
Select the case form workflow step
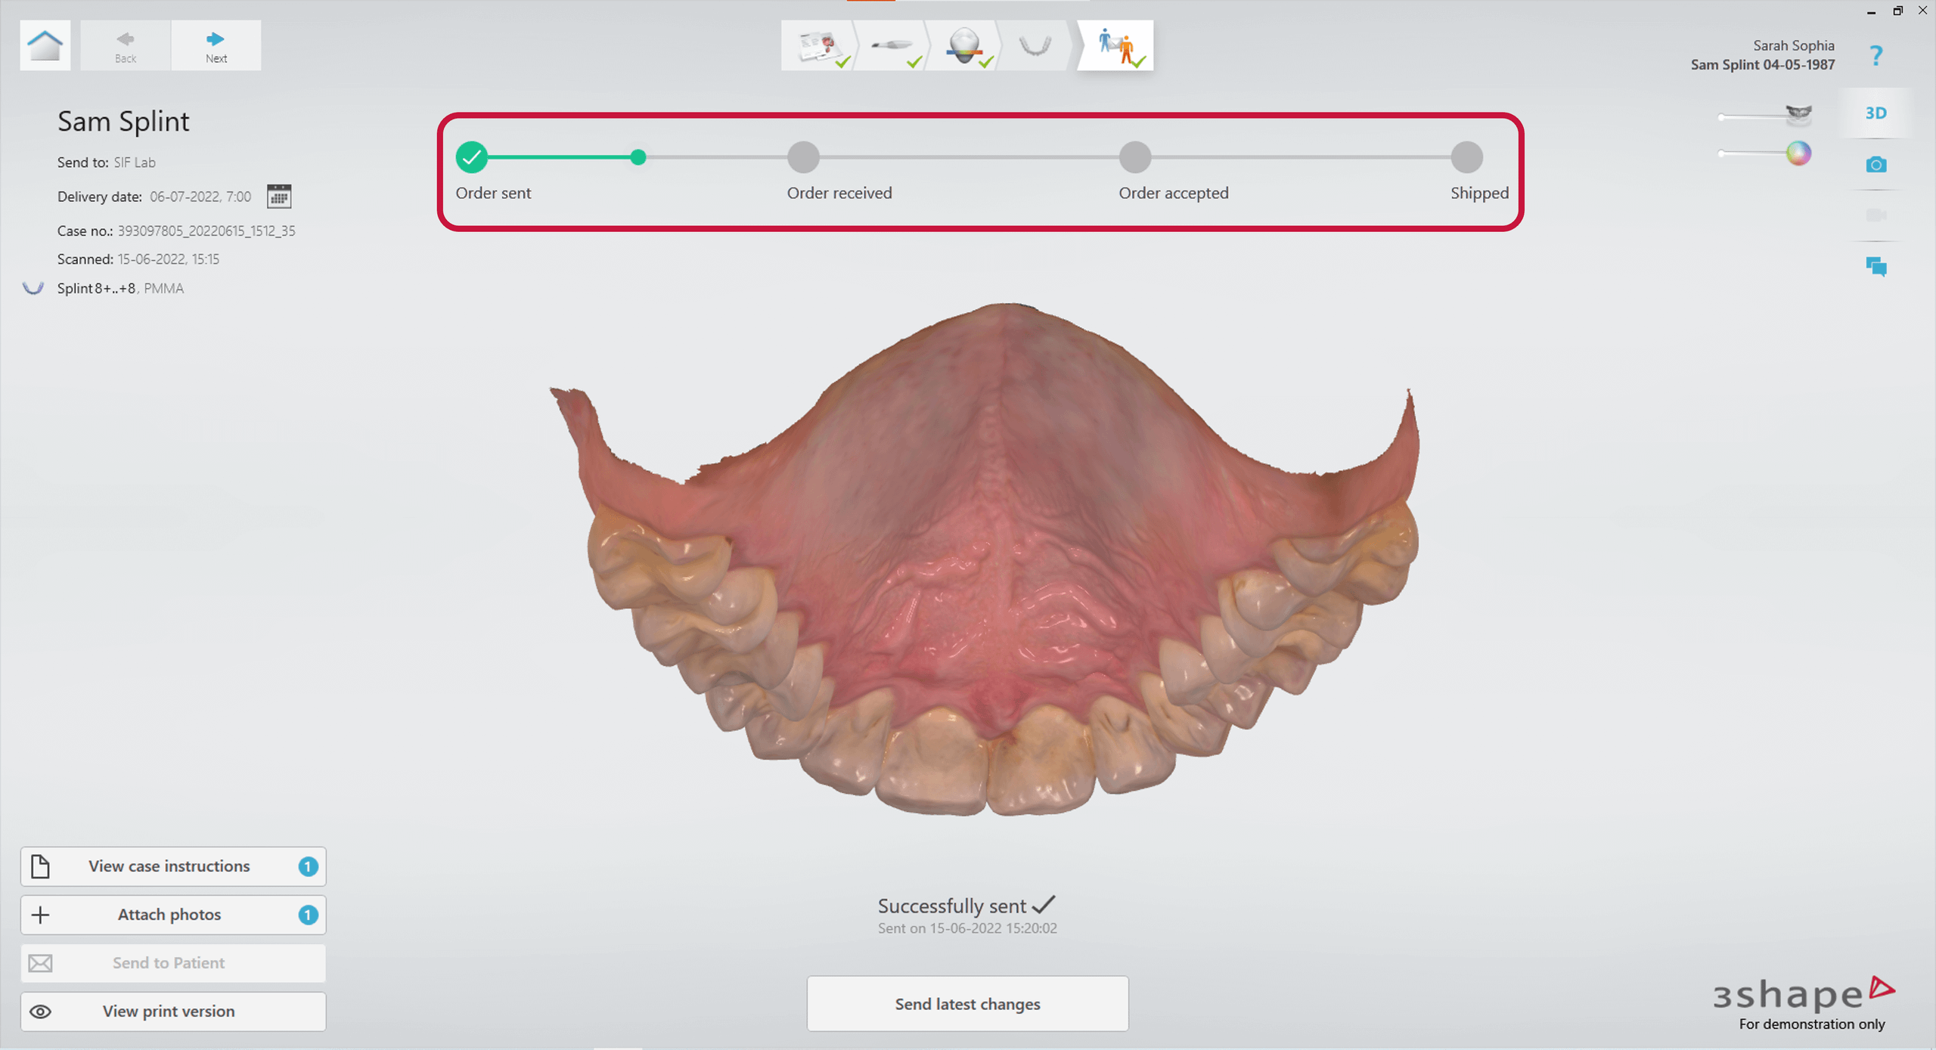821,45
